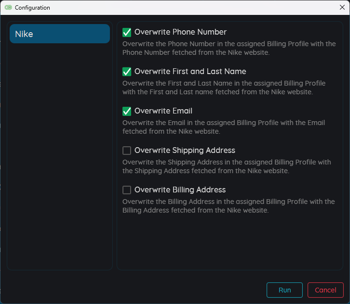Click the "Overwrite Shipping Address" label text

(185, 151)
